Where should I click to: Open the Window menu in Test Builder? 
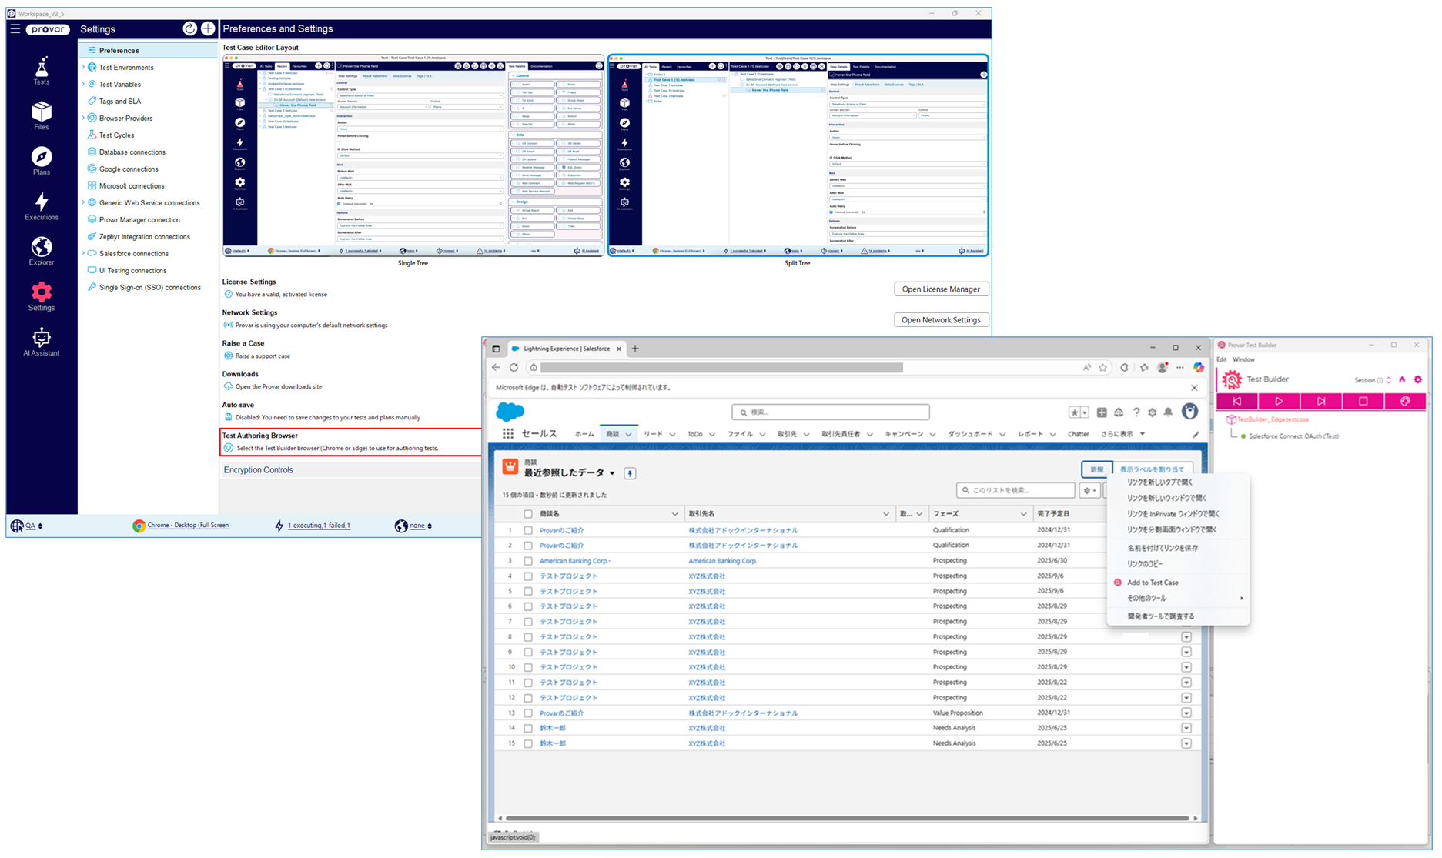1243,359
